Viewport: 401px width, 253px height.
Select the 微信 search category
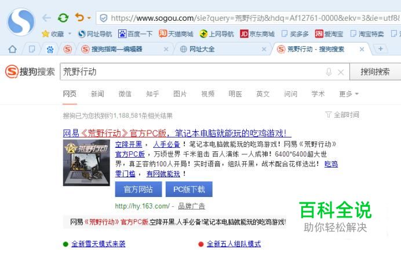pos(125,94)
